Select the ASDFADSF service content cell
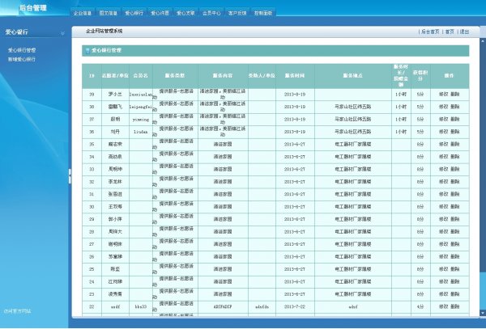The image size is (486, 329). (223, 307)
